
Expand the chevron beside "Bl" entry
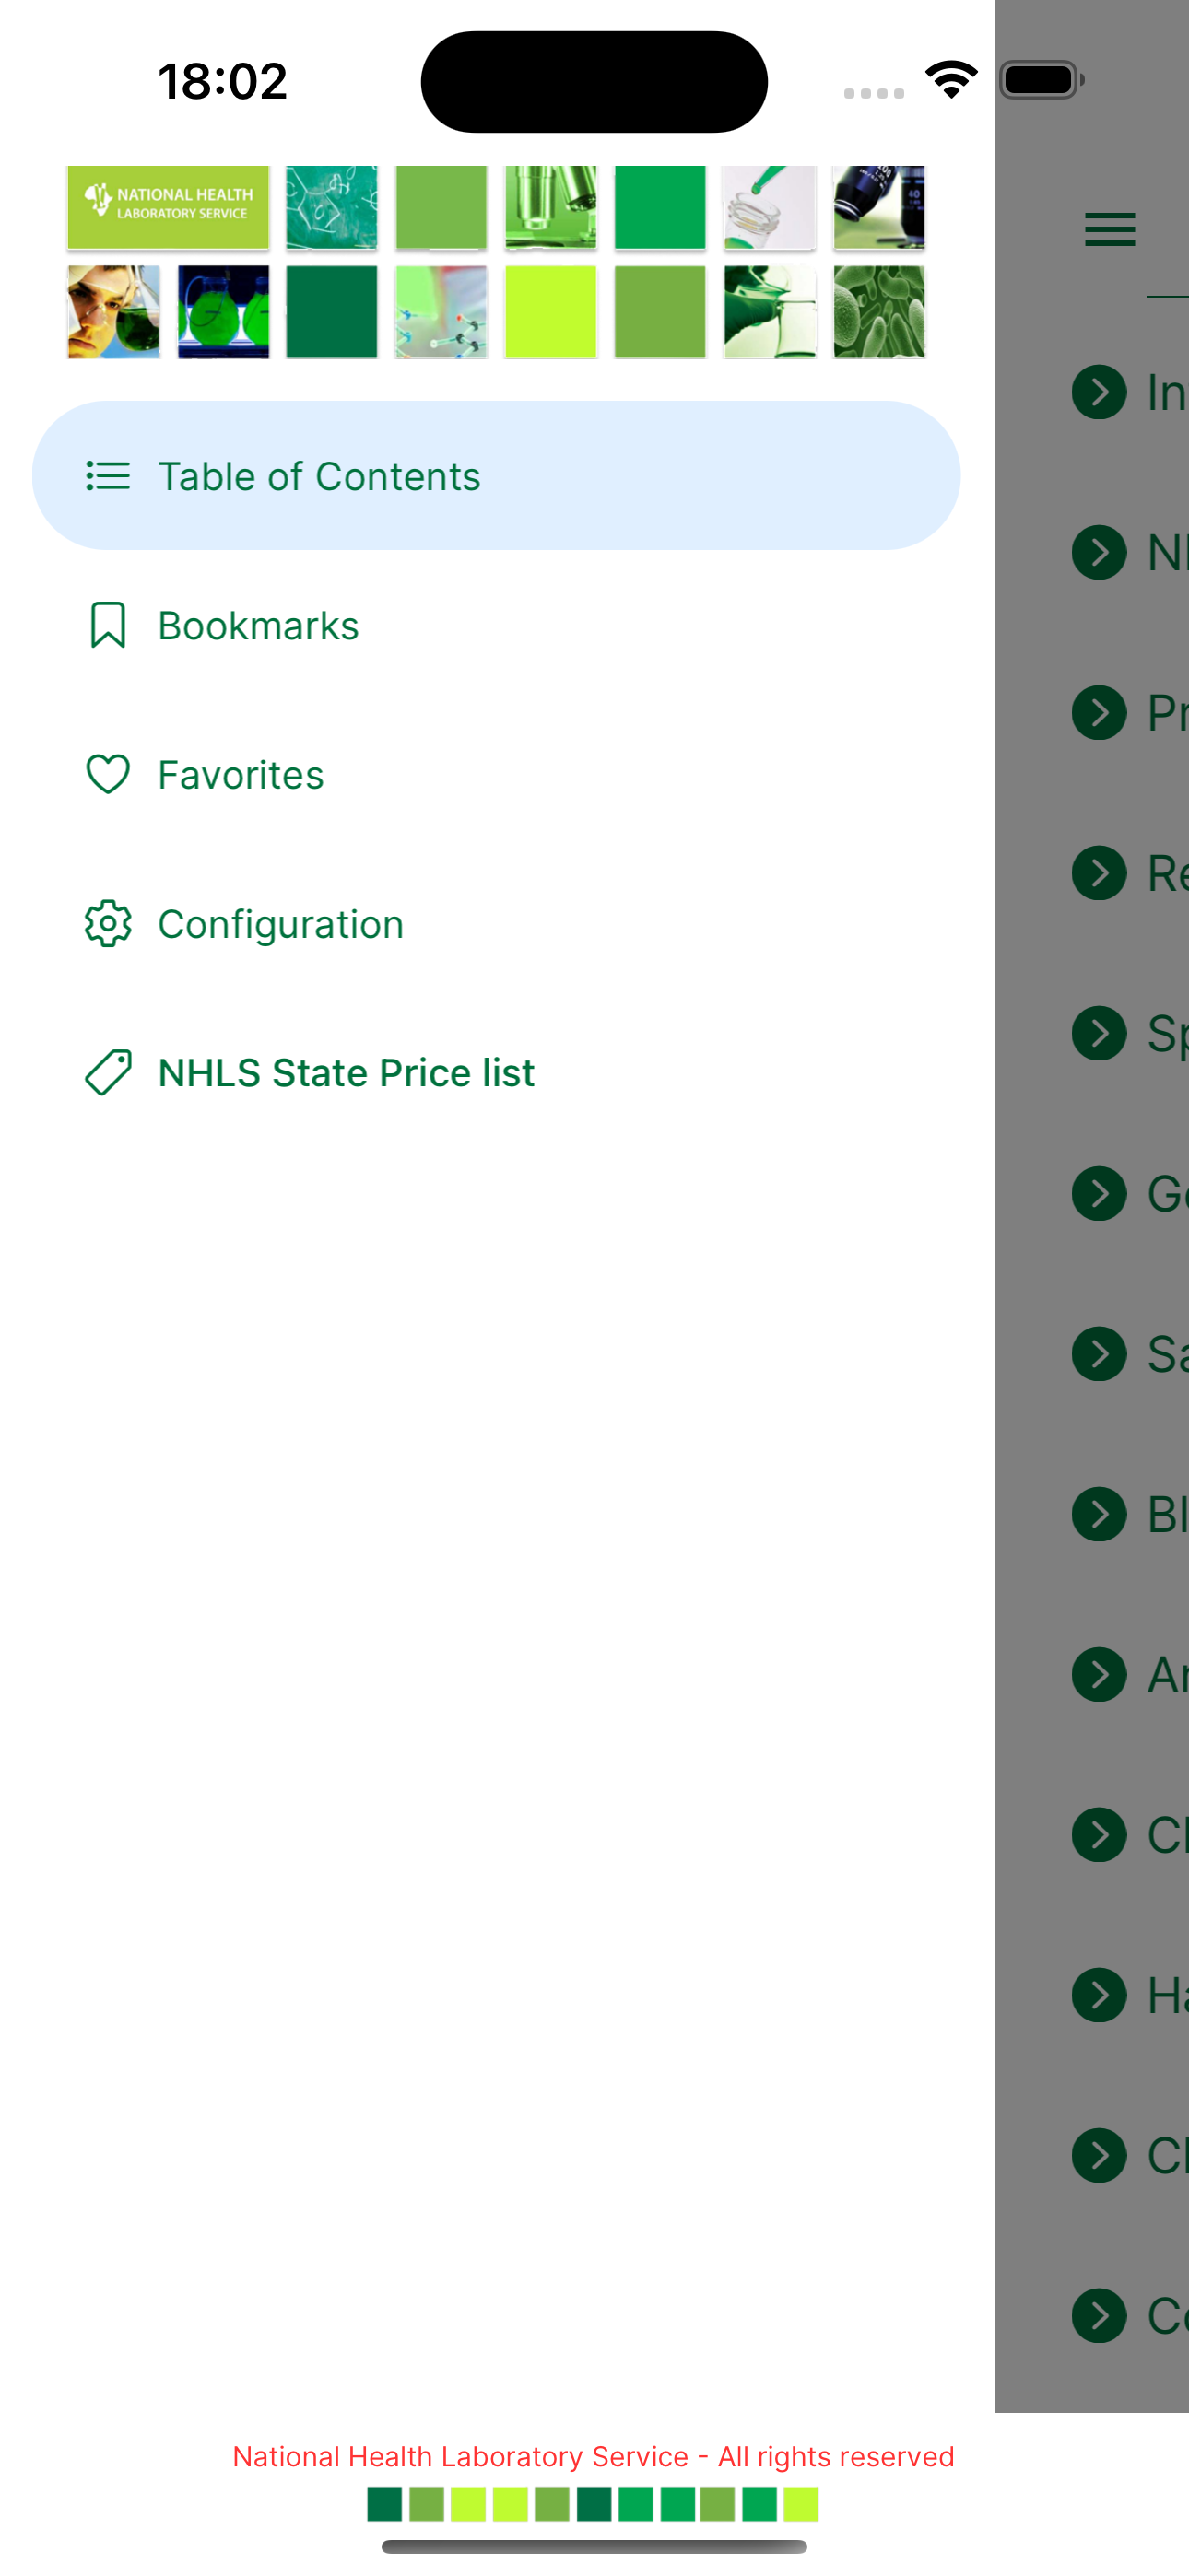point(1099,1514)
